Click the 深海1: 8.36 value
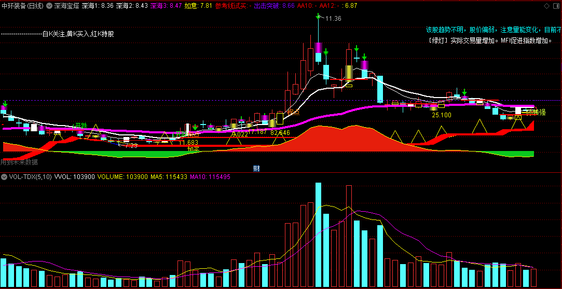This screenshot has height=289, width=562. [98, 6]
